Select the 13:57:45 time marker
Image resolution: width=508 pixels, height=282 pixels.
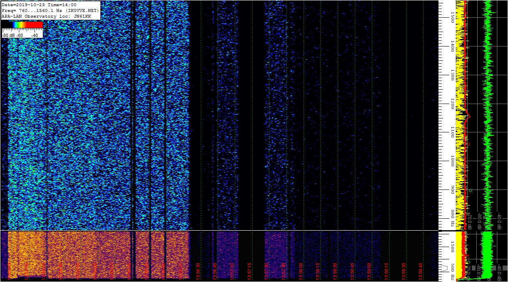tap(284, 272)
